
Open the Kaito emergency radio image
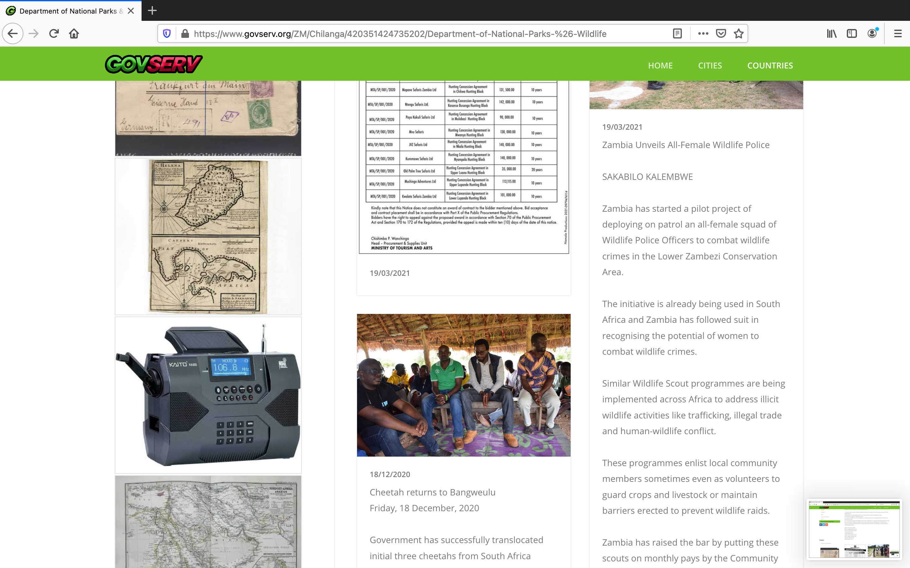pyautogui.click(x=208, y=395)
